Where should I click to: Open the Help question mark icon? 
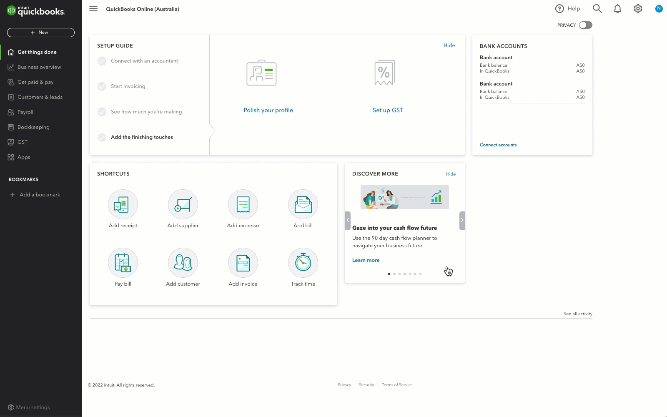[559, 9]
